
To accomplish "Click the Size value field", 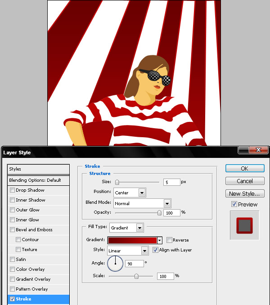I will [x=172, y=182].
